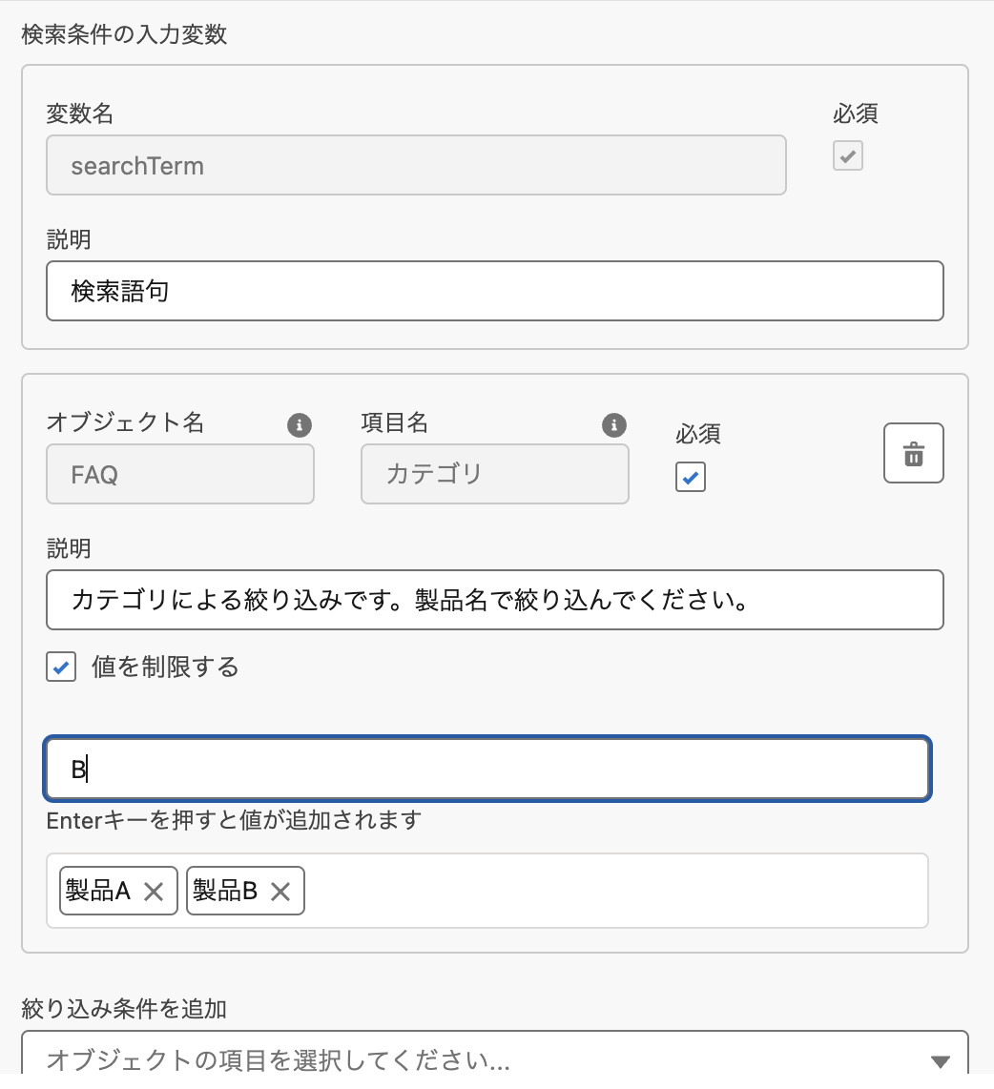Click the 必須 checkbox next to searchTerm

coord(847,155)
